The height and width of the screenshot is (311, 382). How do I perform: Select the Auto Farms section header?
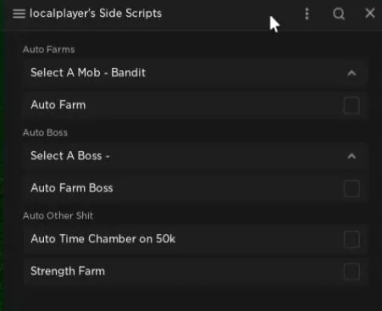tap(48, 49)
